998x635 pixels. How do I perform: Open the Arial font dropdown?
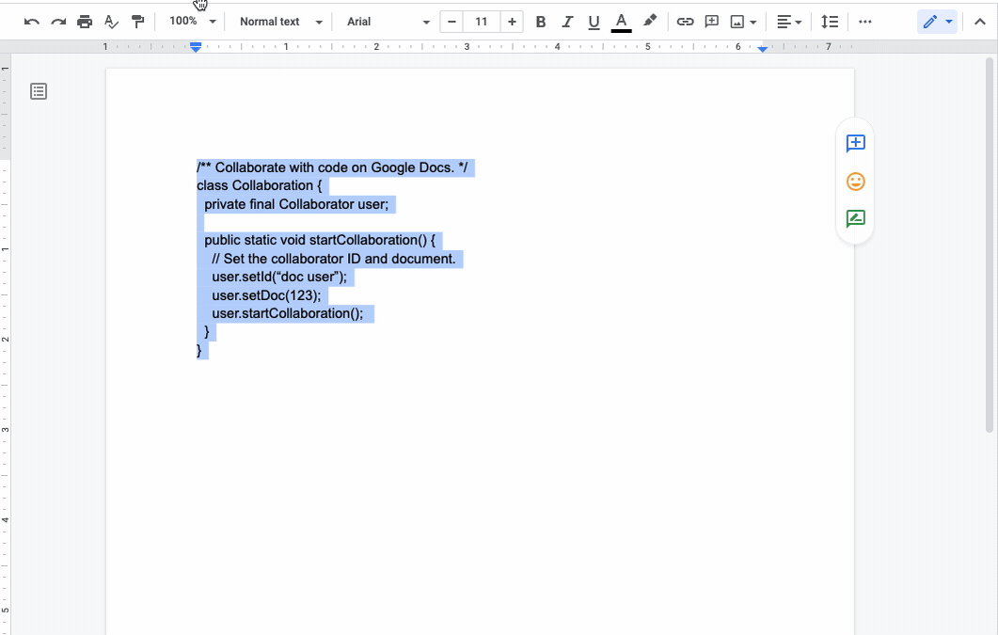(x=388, y=22)
